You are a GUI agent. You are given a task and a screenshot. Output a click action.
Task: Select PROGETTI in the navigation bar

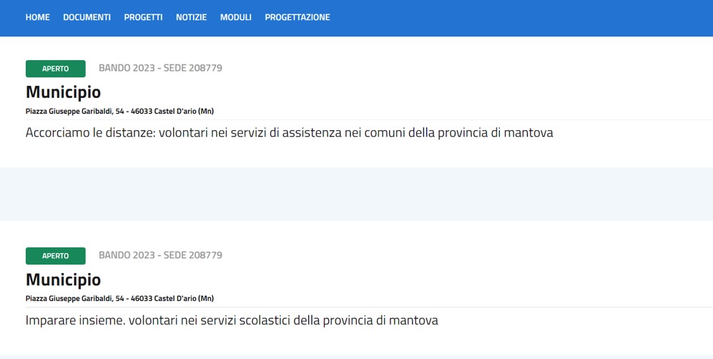pos(143,17)
